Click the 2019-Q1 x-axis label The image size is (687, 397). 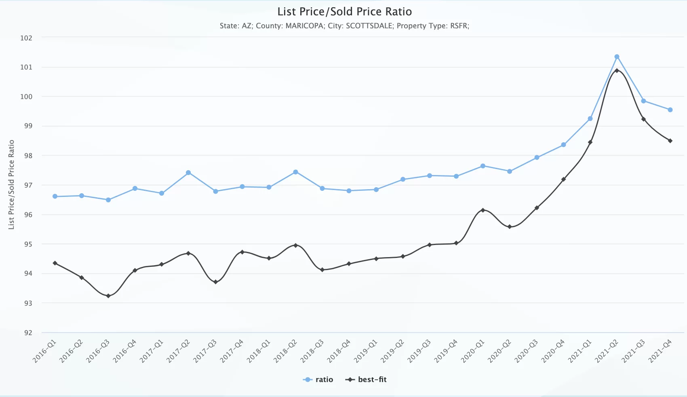click(x=366, y=351)
